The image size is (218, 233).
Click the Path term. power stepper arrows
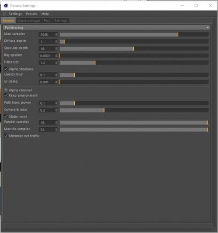pyautogui.click(x=56, y=103)
